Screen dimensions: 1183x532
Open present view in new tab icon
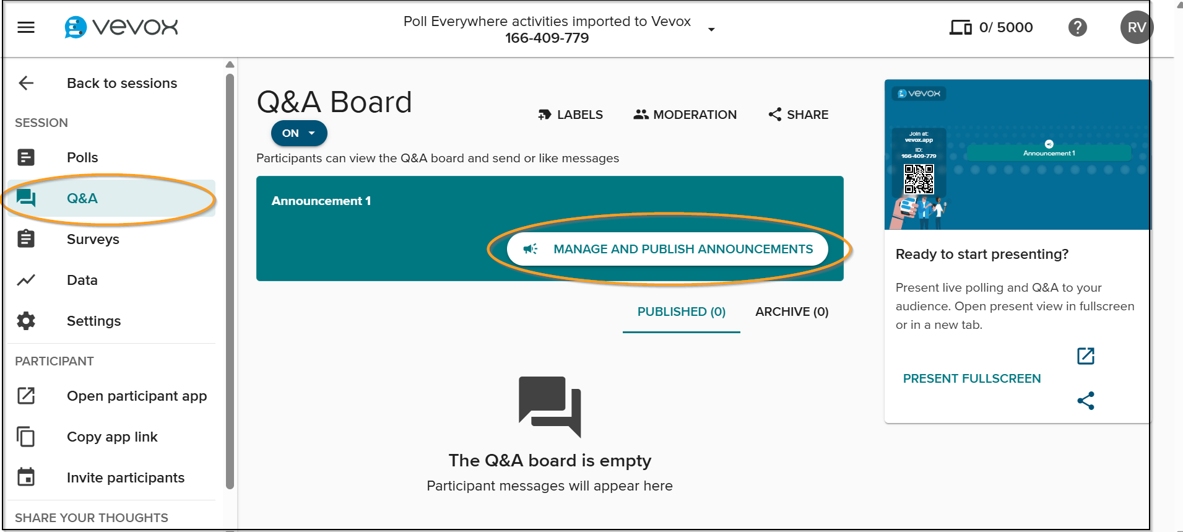coord(1086,356)
